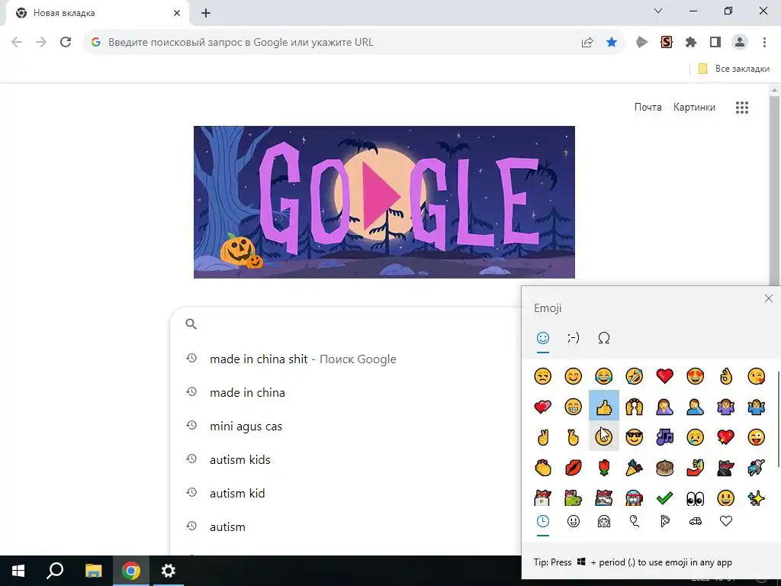Viewport: 781px width, 586px height.
Task: Select the sparkling heart emoji
Action: [726, 437]
